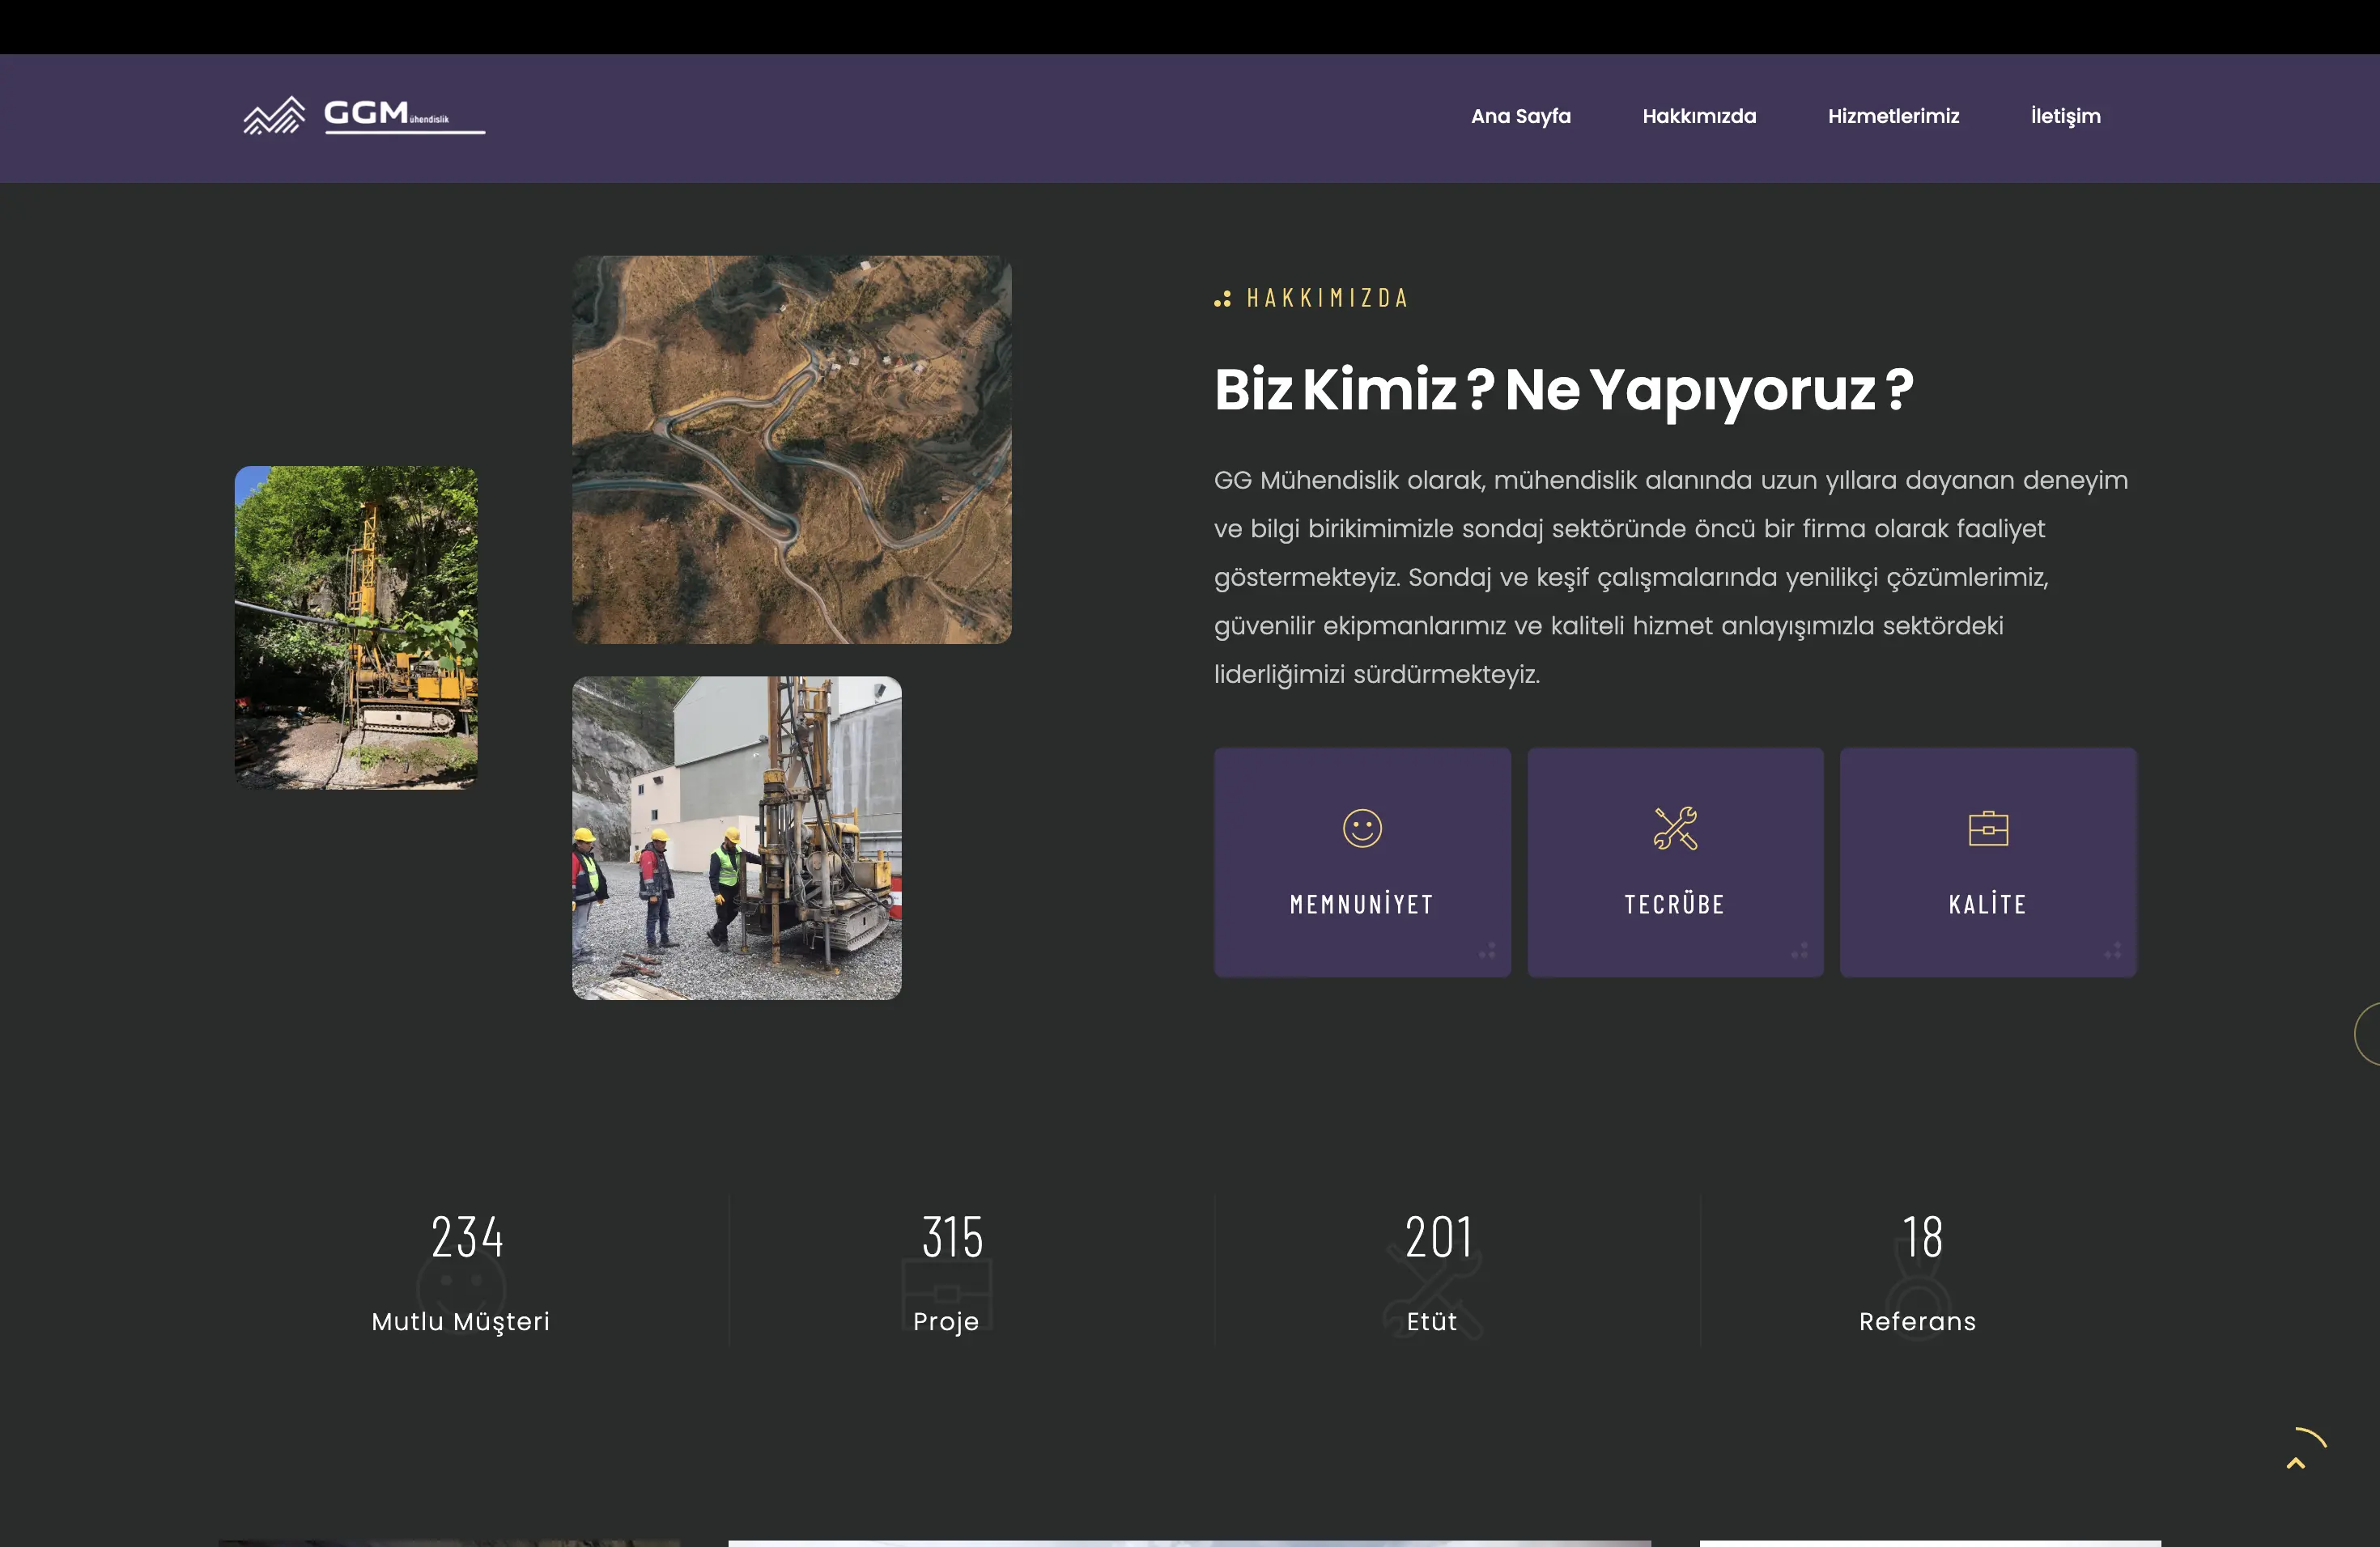Open the forest drilling rig photo

(356, 626)
